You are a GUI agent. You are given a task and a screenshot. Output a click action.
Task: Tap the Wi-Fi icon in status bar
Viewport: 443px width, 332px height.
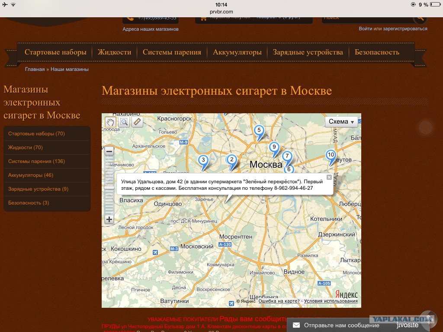tap(13, 4)
